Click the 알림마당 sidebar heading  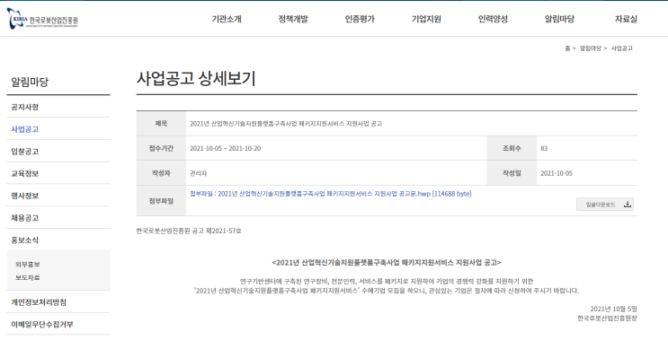30,82
